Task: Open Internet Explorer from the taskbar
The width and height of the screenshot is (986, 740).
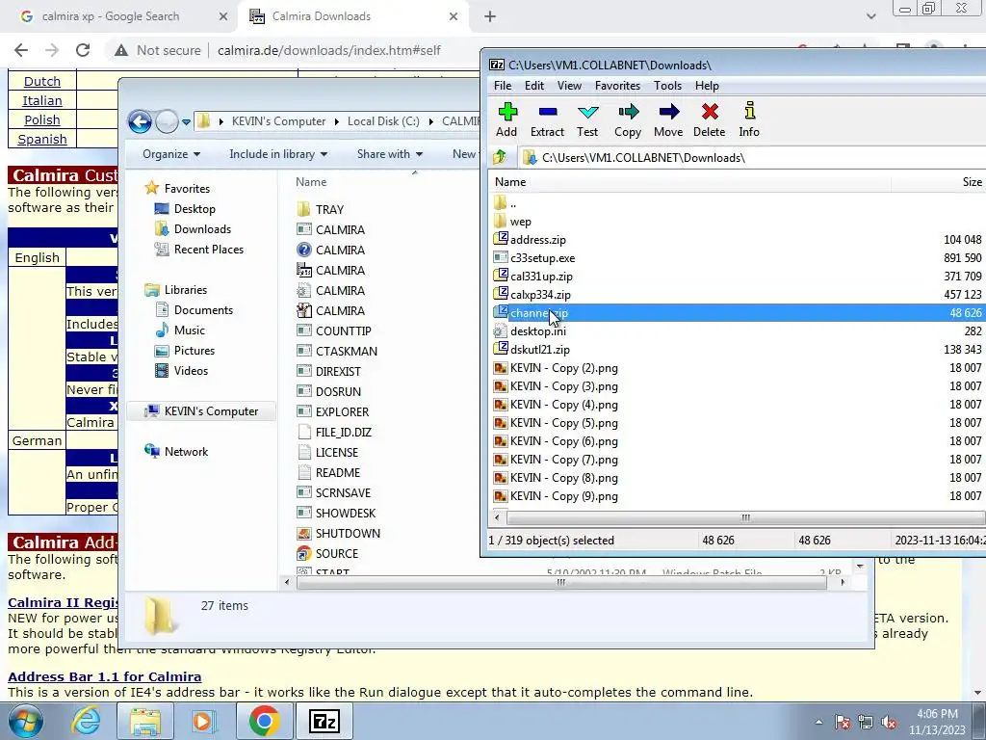Action: coord(86,721)
